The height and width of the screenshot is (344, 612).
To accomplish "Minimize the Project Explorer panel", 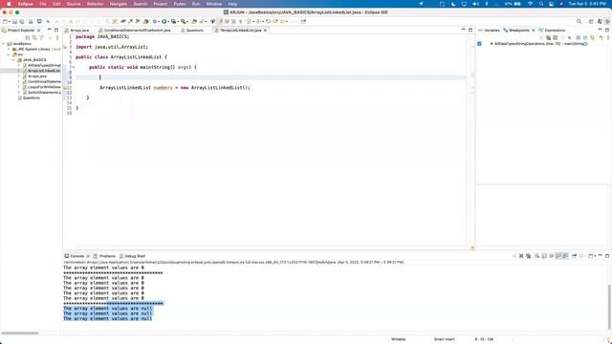I will 49,30.
